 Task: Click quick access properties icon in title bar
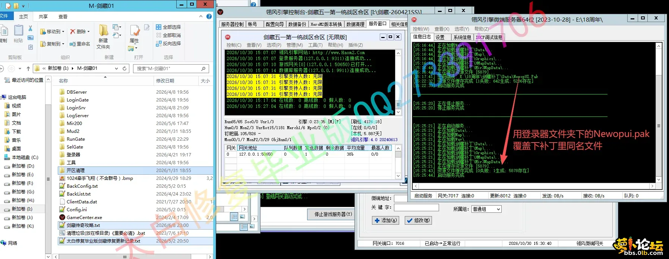(x=8, y=6)
